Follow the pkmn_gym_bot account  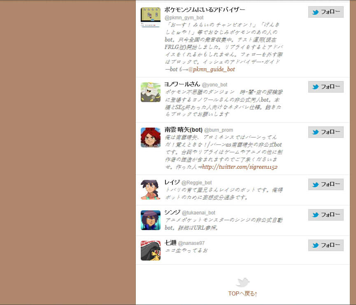(x=326, y=12)
